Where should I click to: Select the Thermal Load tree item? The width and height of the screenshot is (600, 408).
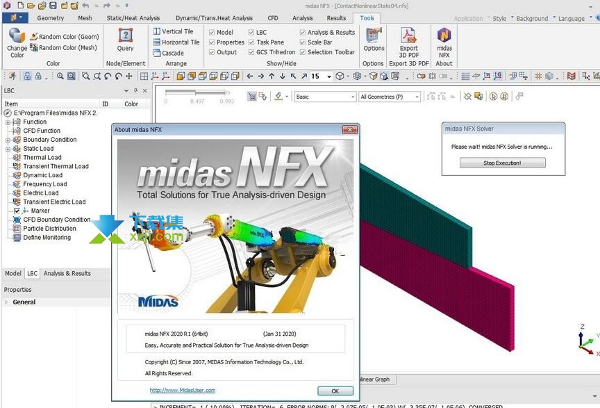(42, 158)
